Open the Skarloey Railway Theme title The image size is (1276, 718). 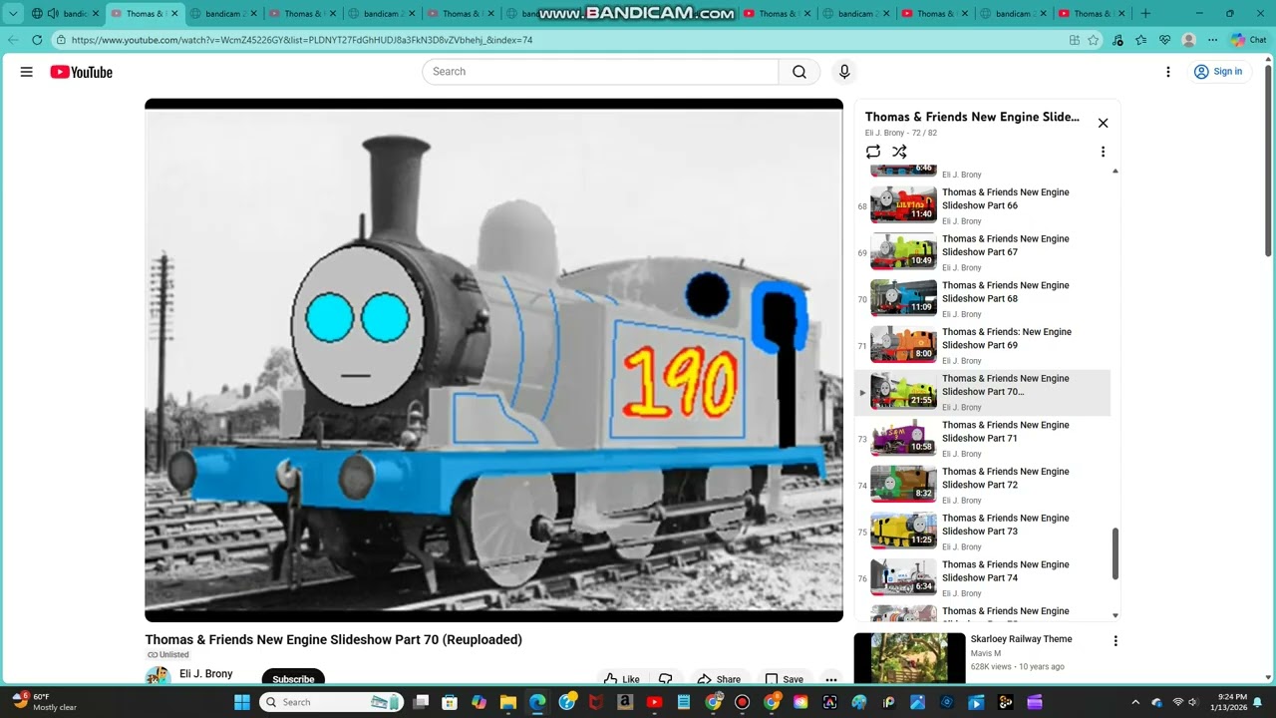tap(1021, 639)
